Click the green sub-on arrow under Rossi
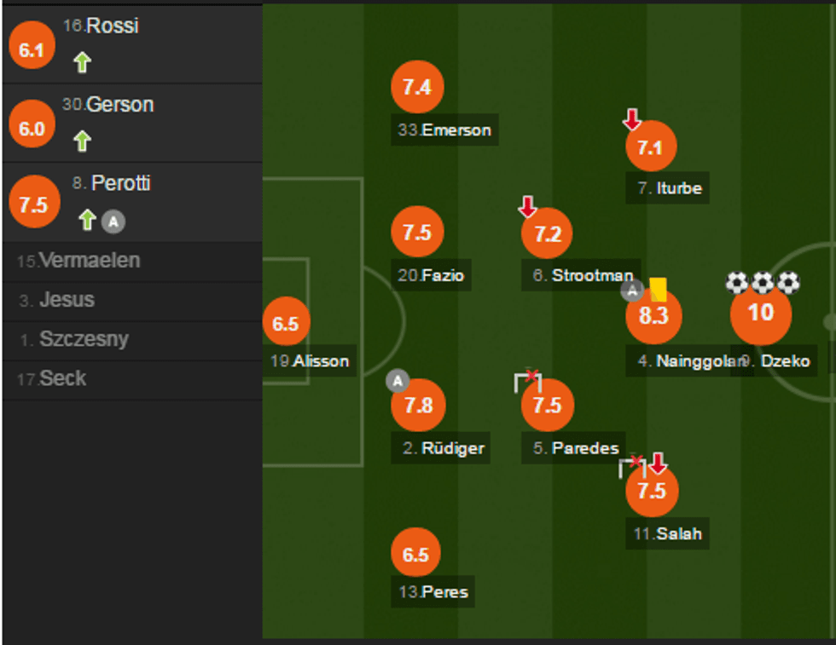The height and width of the screenshot is (645, 836). 82,62
